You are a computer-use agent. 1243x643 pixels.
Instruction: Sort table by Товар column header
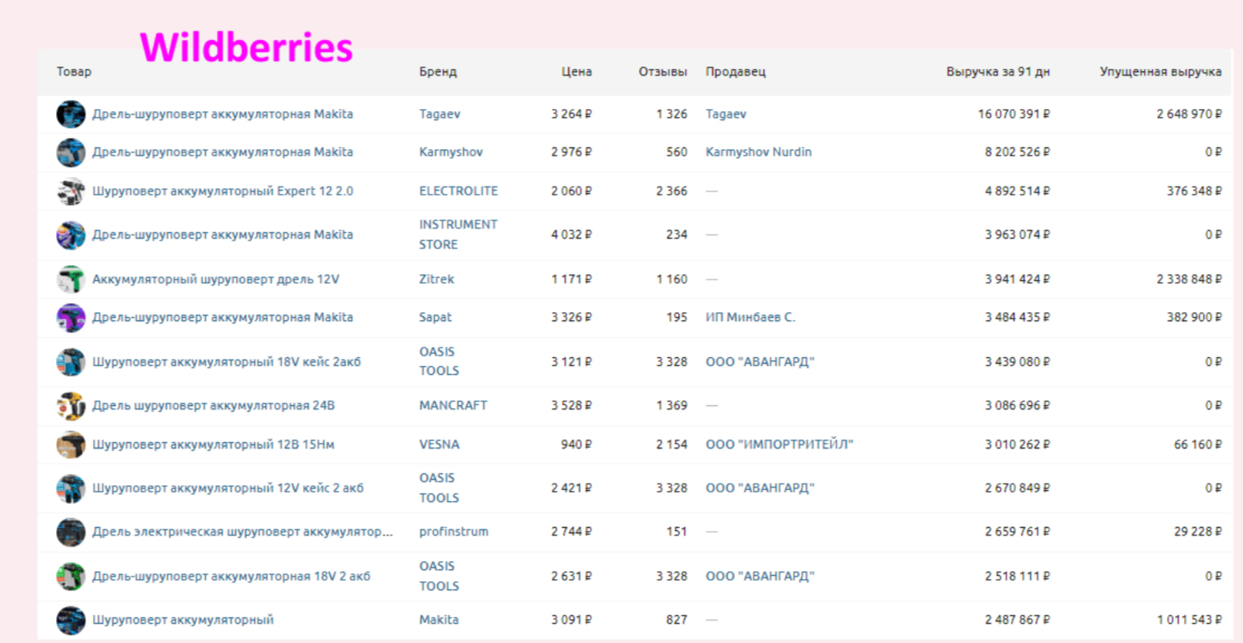74,71
